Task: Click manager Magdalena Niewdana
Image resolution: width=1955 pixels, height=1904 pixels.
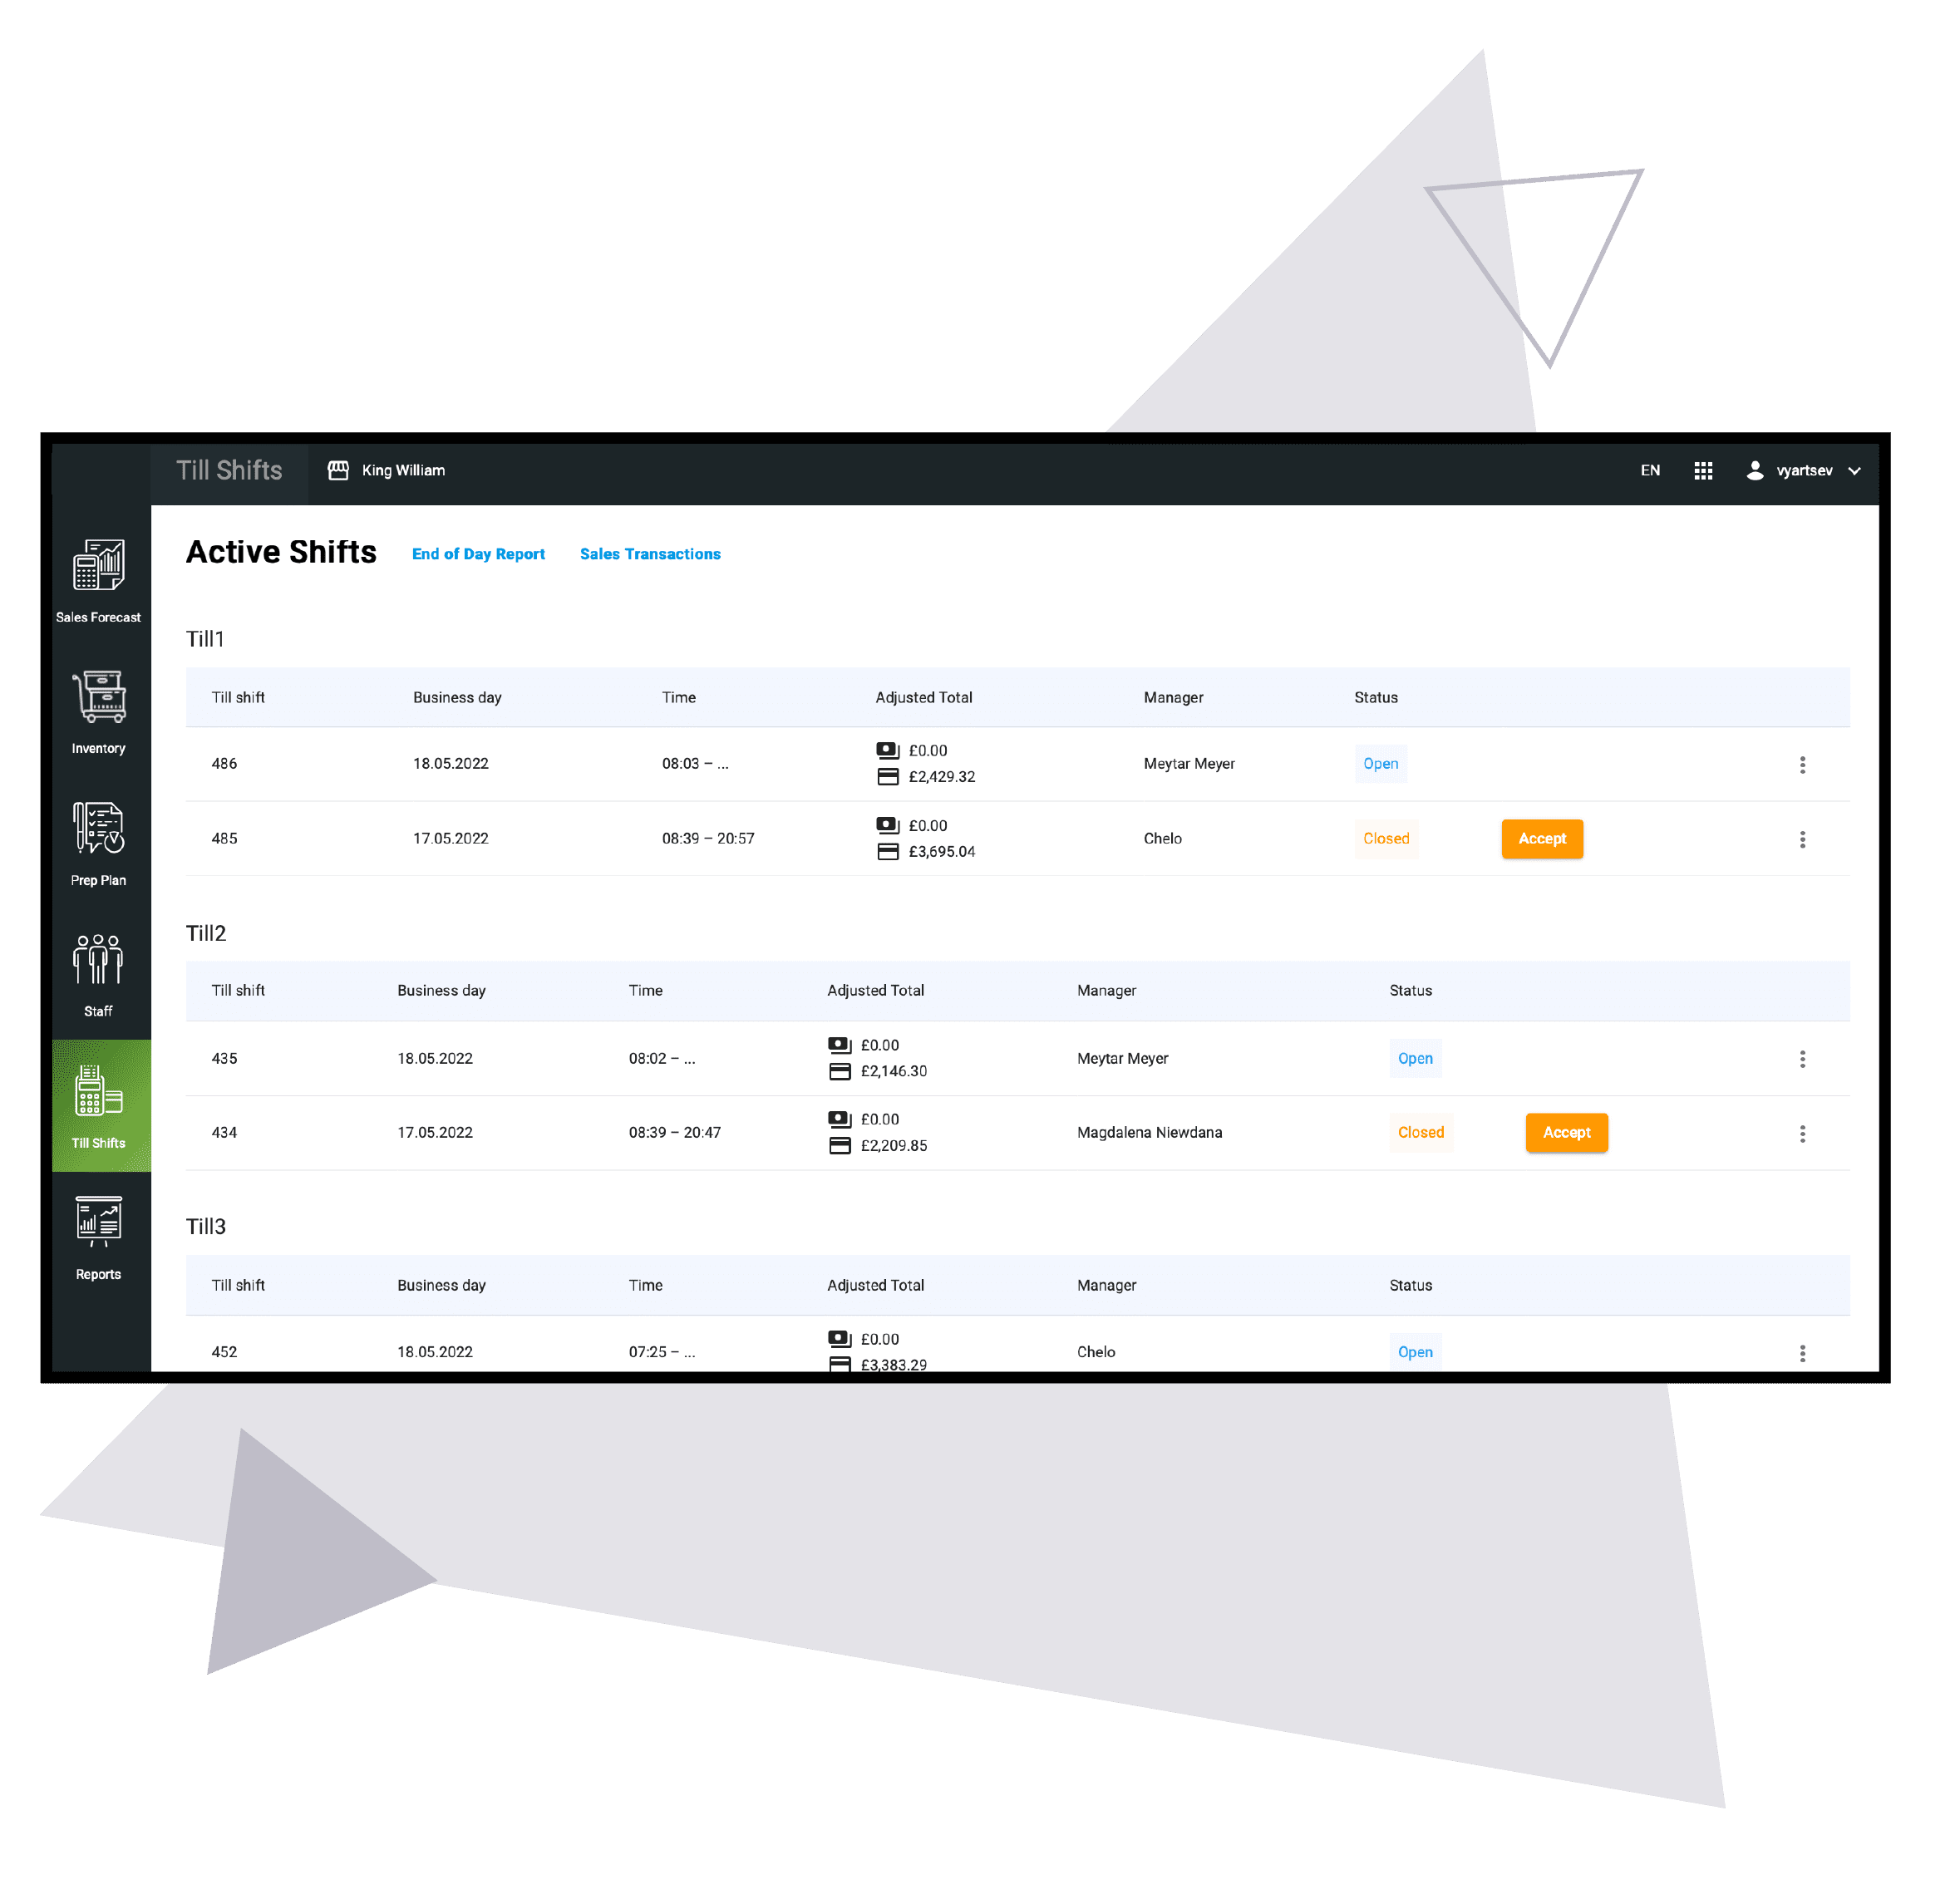Action: (1151, 1134)
